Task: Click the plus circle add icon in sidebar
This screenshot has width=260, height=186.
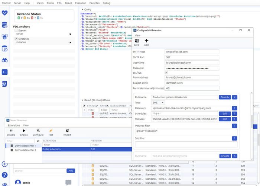Action: pos(4,164)
